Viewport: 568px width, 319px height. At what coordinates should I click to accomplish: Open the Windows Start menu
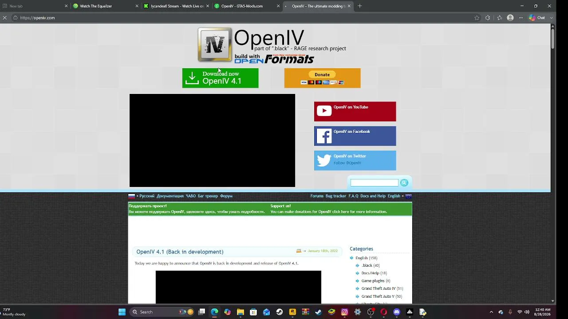pos(122,312)
